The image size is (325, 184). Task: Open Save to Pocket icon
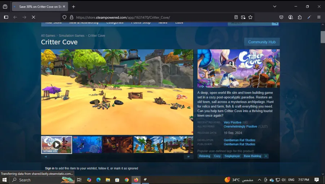(x=281, y=17)
